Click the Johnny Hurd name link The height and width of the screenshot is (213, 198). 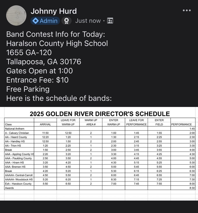point(54,11)
